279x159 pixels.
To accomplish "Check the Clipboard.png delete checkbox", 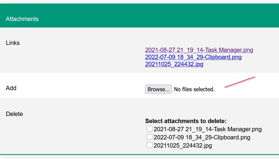I will 149,137.
